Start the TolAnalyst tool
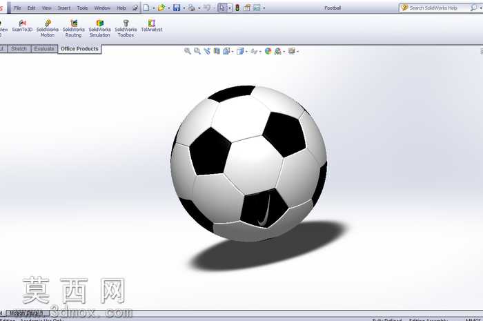 [x=152, y=26]
